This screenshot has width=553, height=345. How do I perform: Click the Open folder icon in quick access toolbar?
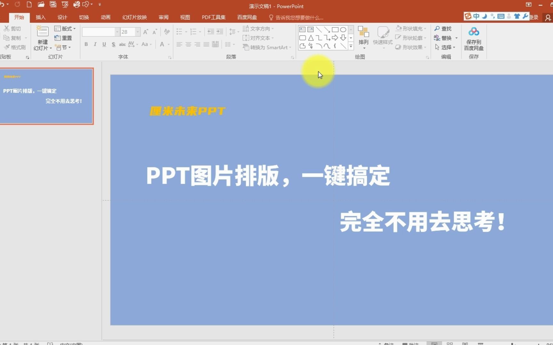[41, 4]
